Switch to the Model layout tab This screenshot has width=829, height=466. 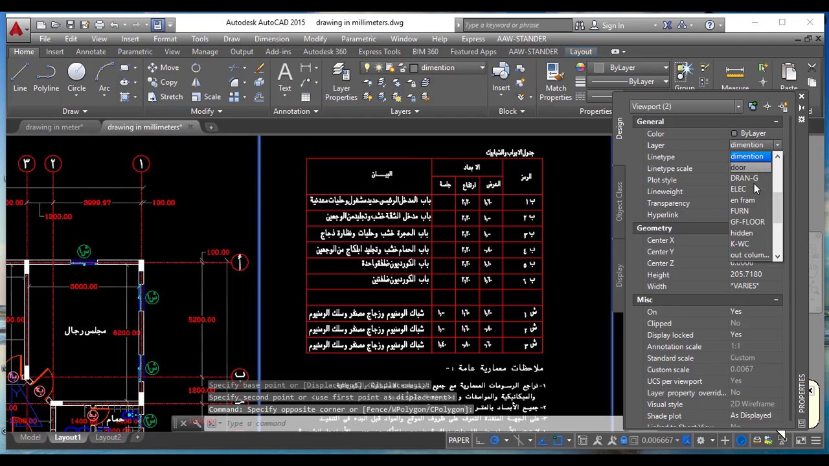coord(30,438)
